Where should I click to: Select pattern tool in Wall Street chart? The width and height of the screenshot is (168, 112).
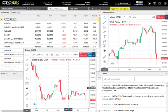coord(104,41)
